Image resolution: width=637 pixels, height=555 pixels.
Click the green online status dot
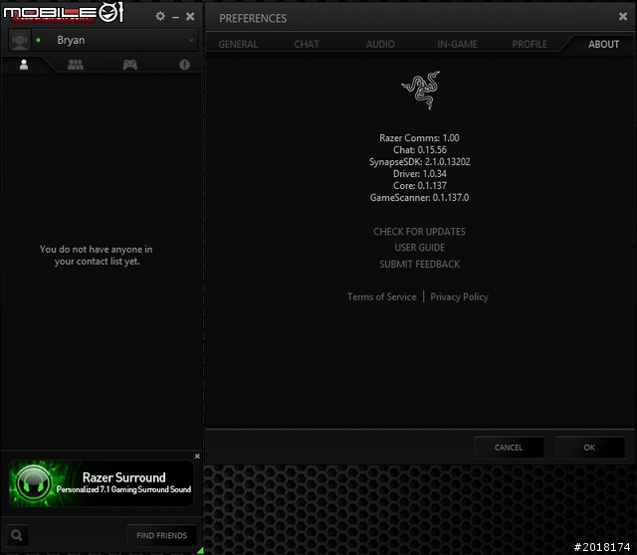39,40
